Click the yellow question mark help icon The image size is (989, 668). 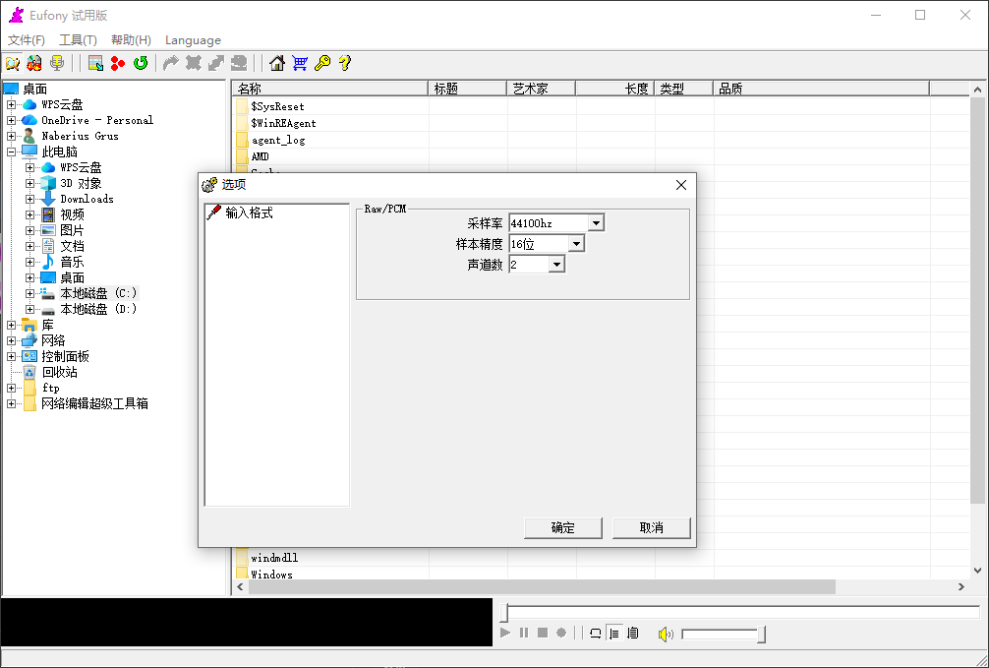(344, 63)
